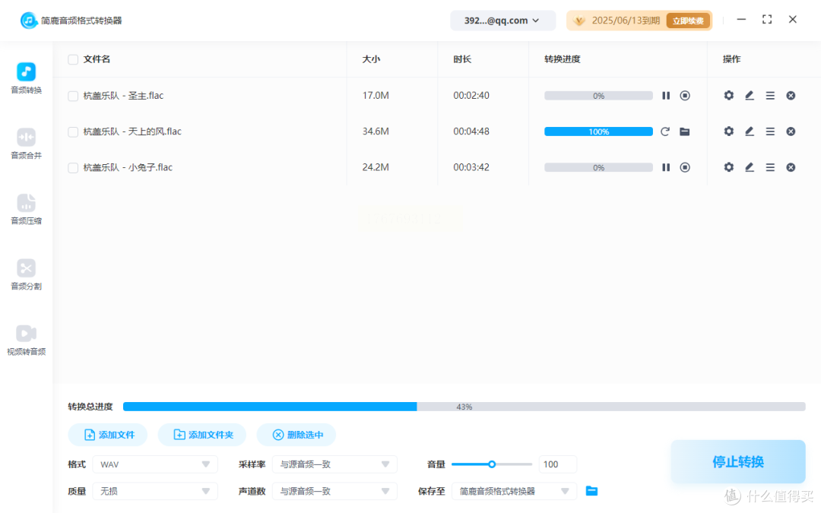Click edit pencil icon for 天上的风.flac

pyautogui.click(x=750, y=131)
